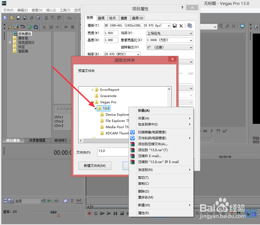Click the Insert Bus icon in master track
The height and width of the screenshot is (225, 260).
[x=43, y=201]
